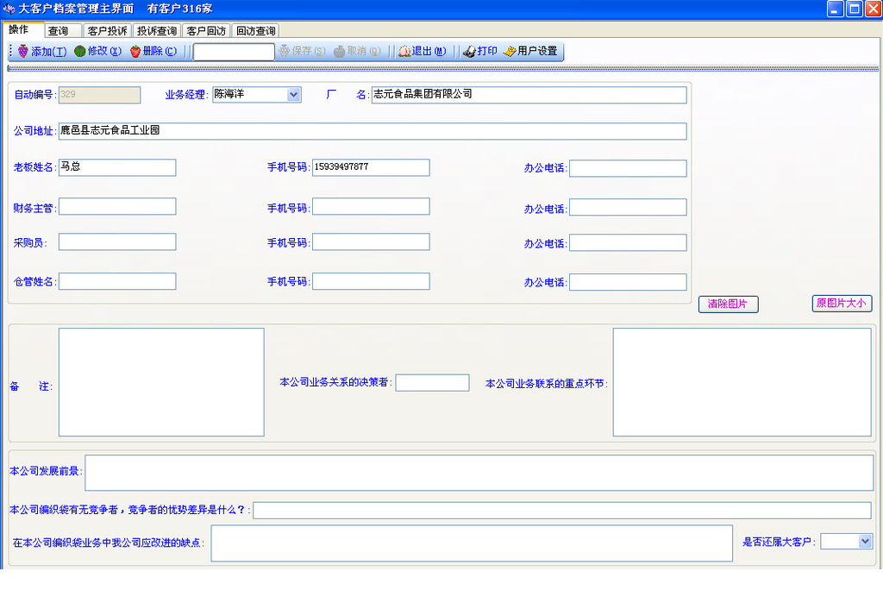The height and width of the screenshot is (596, 883).
Task: Click the 添加 (Add) toolbar icon
Action: pos(23,52)
